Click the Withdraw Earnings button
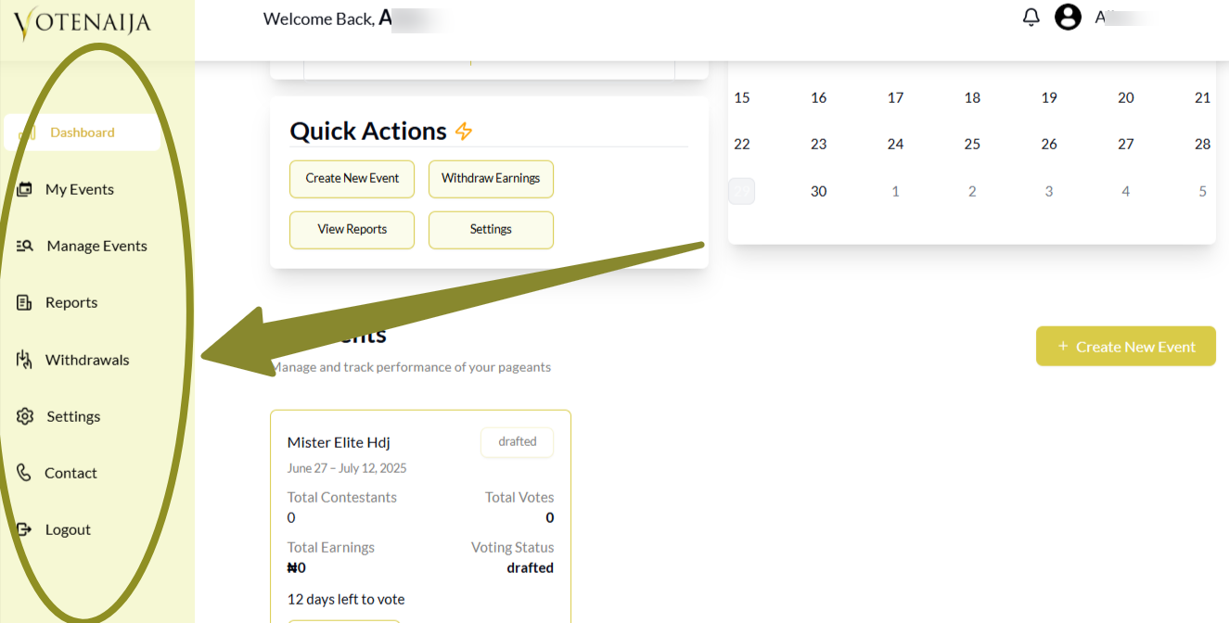This screenshot has height=623, width=1229. pos(491,179)
